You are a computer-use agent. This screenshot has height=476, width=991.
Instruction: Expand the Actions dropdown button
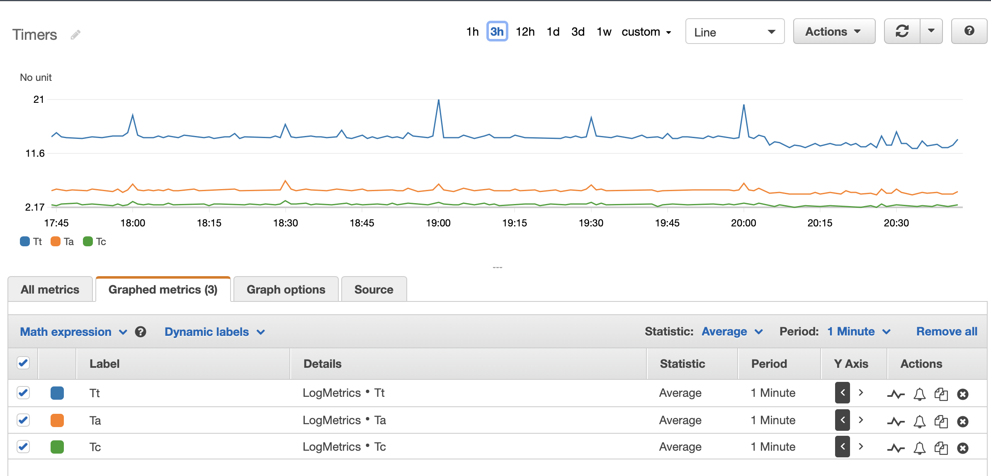tap(833, 32)
